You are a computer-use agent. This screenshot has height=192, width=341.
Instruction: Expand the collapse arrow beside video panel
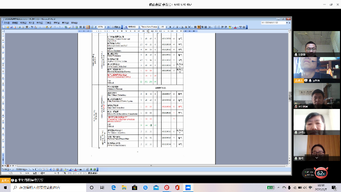tap(290, 96)
